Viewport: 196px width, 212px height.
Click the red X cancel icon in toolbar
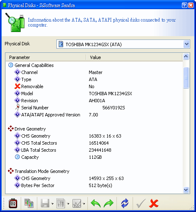(x=154, y=203)
